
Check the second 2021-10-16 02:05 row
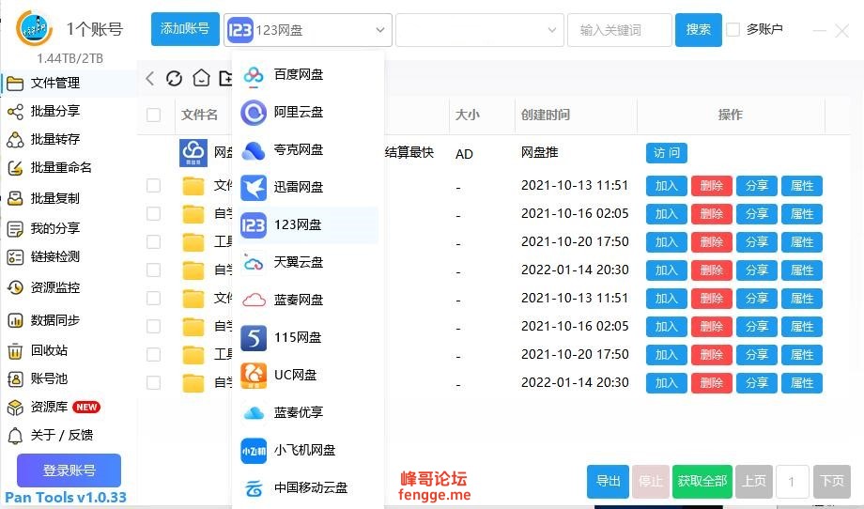pos(154,327)
